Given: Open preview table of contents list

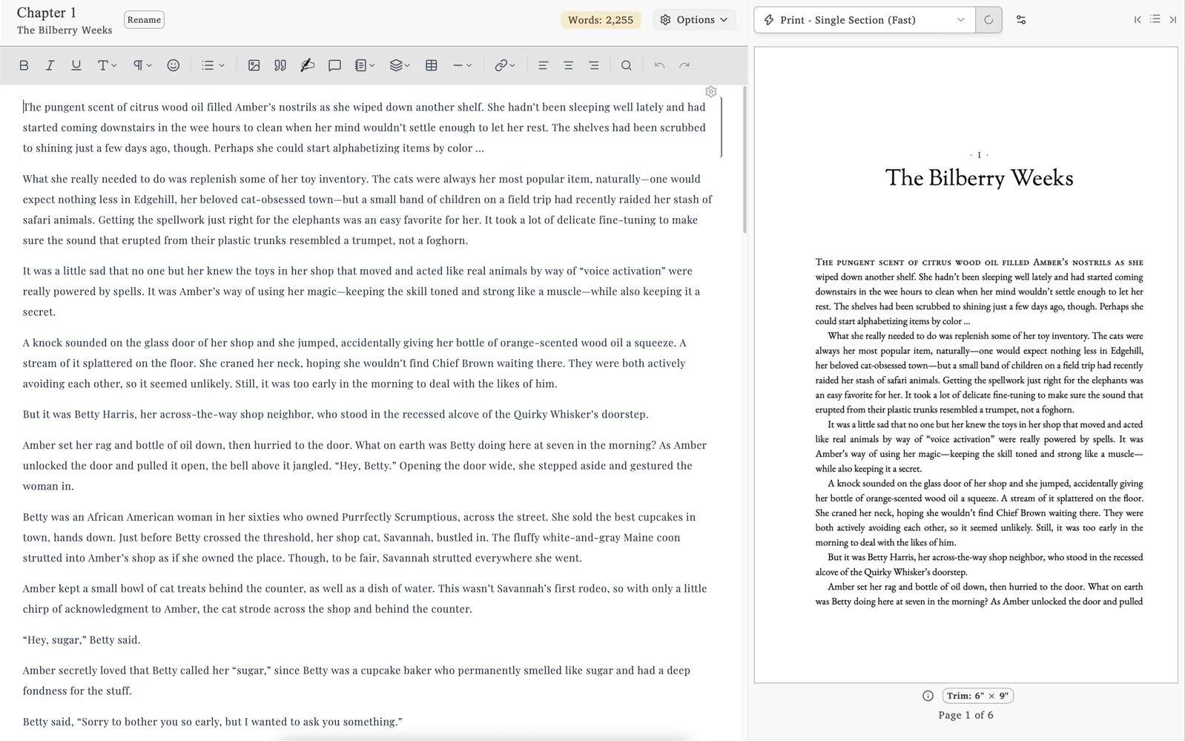Looking at the screenshot, I should [1155, 19].
